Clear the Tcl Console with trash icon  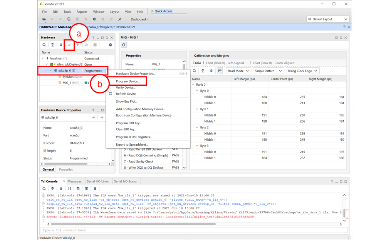coord(95,189)
